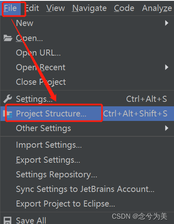The width and height of the screenshot is (174, 224).
Task: Expand the Open Recent submenu arrow
Action: pos(167,67)
